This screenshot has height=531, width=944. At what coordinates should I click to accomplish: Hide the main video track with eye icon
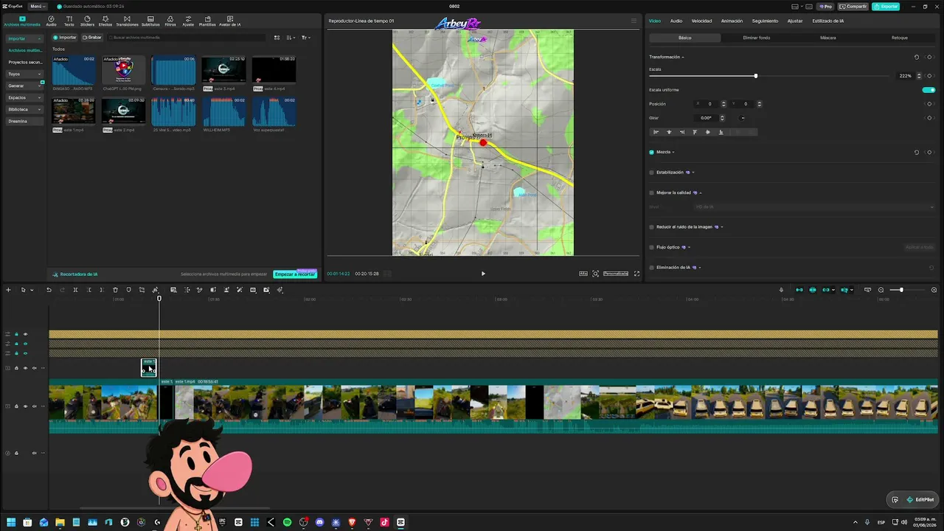coord(25,406)
